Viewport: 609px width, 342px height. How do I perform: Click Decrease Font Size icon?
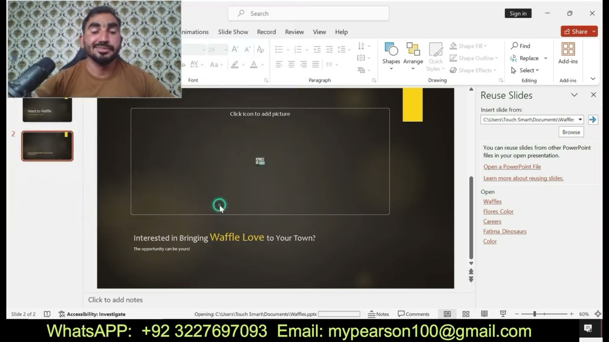pyautogui.click(x=247, y=49)
